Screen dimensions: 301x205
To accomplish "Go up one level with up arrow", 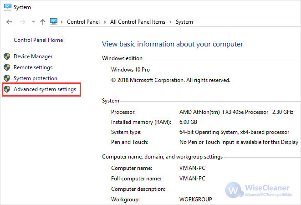I will pos(43,22).
